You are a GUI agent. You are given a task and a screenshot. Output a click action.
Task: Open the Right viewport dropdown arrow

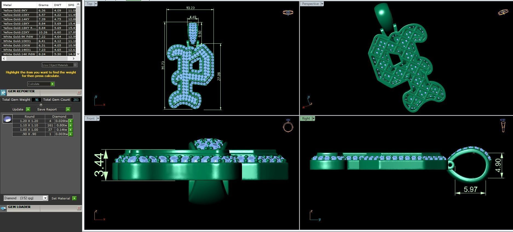(313, 118)
